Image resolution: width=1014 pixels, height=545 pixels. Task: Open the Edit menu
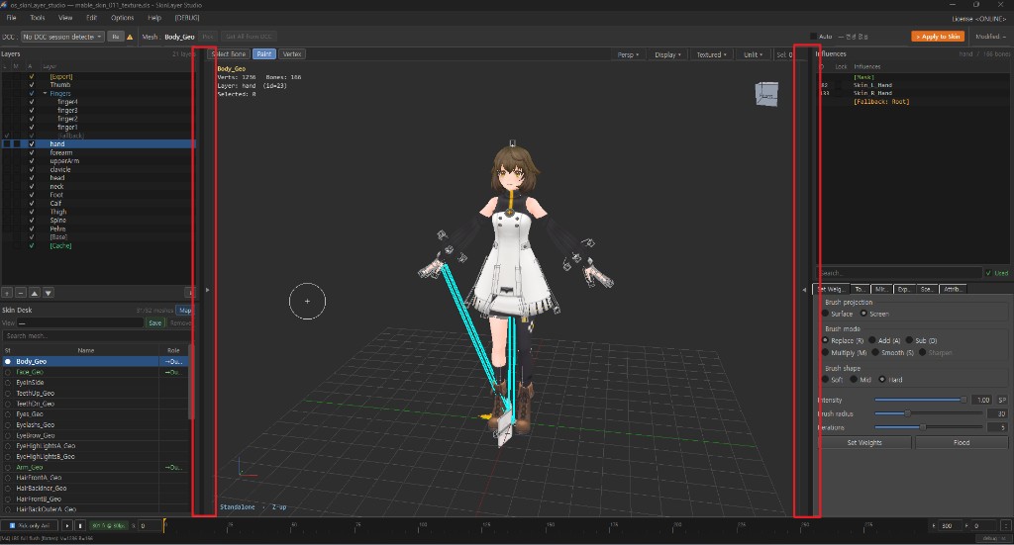pos(92,18)
